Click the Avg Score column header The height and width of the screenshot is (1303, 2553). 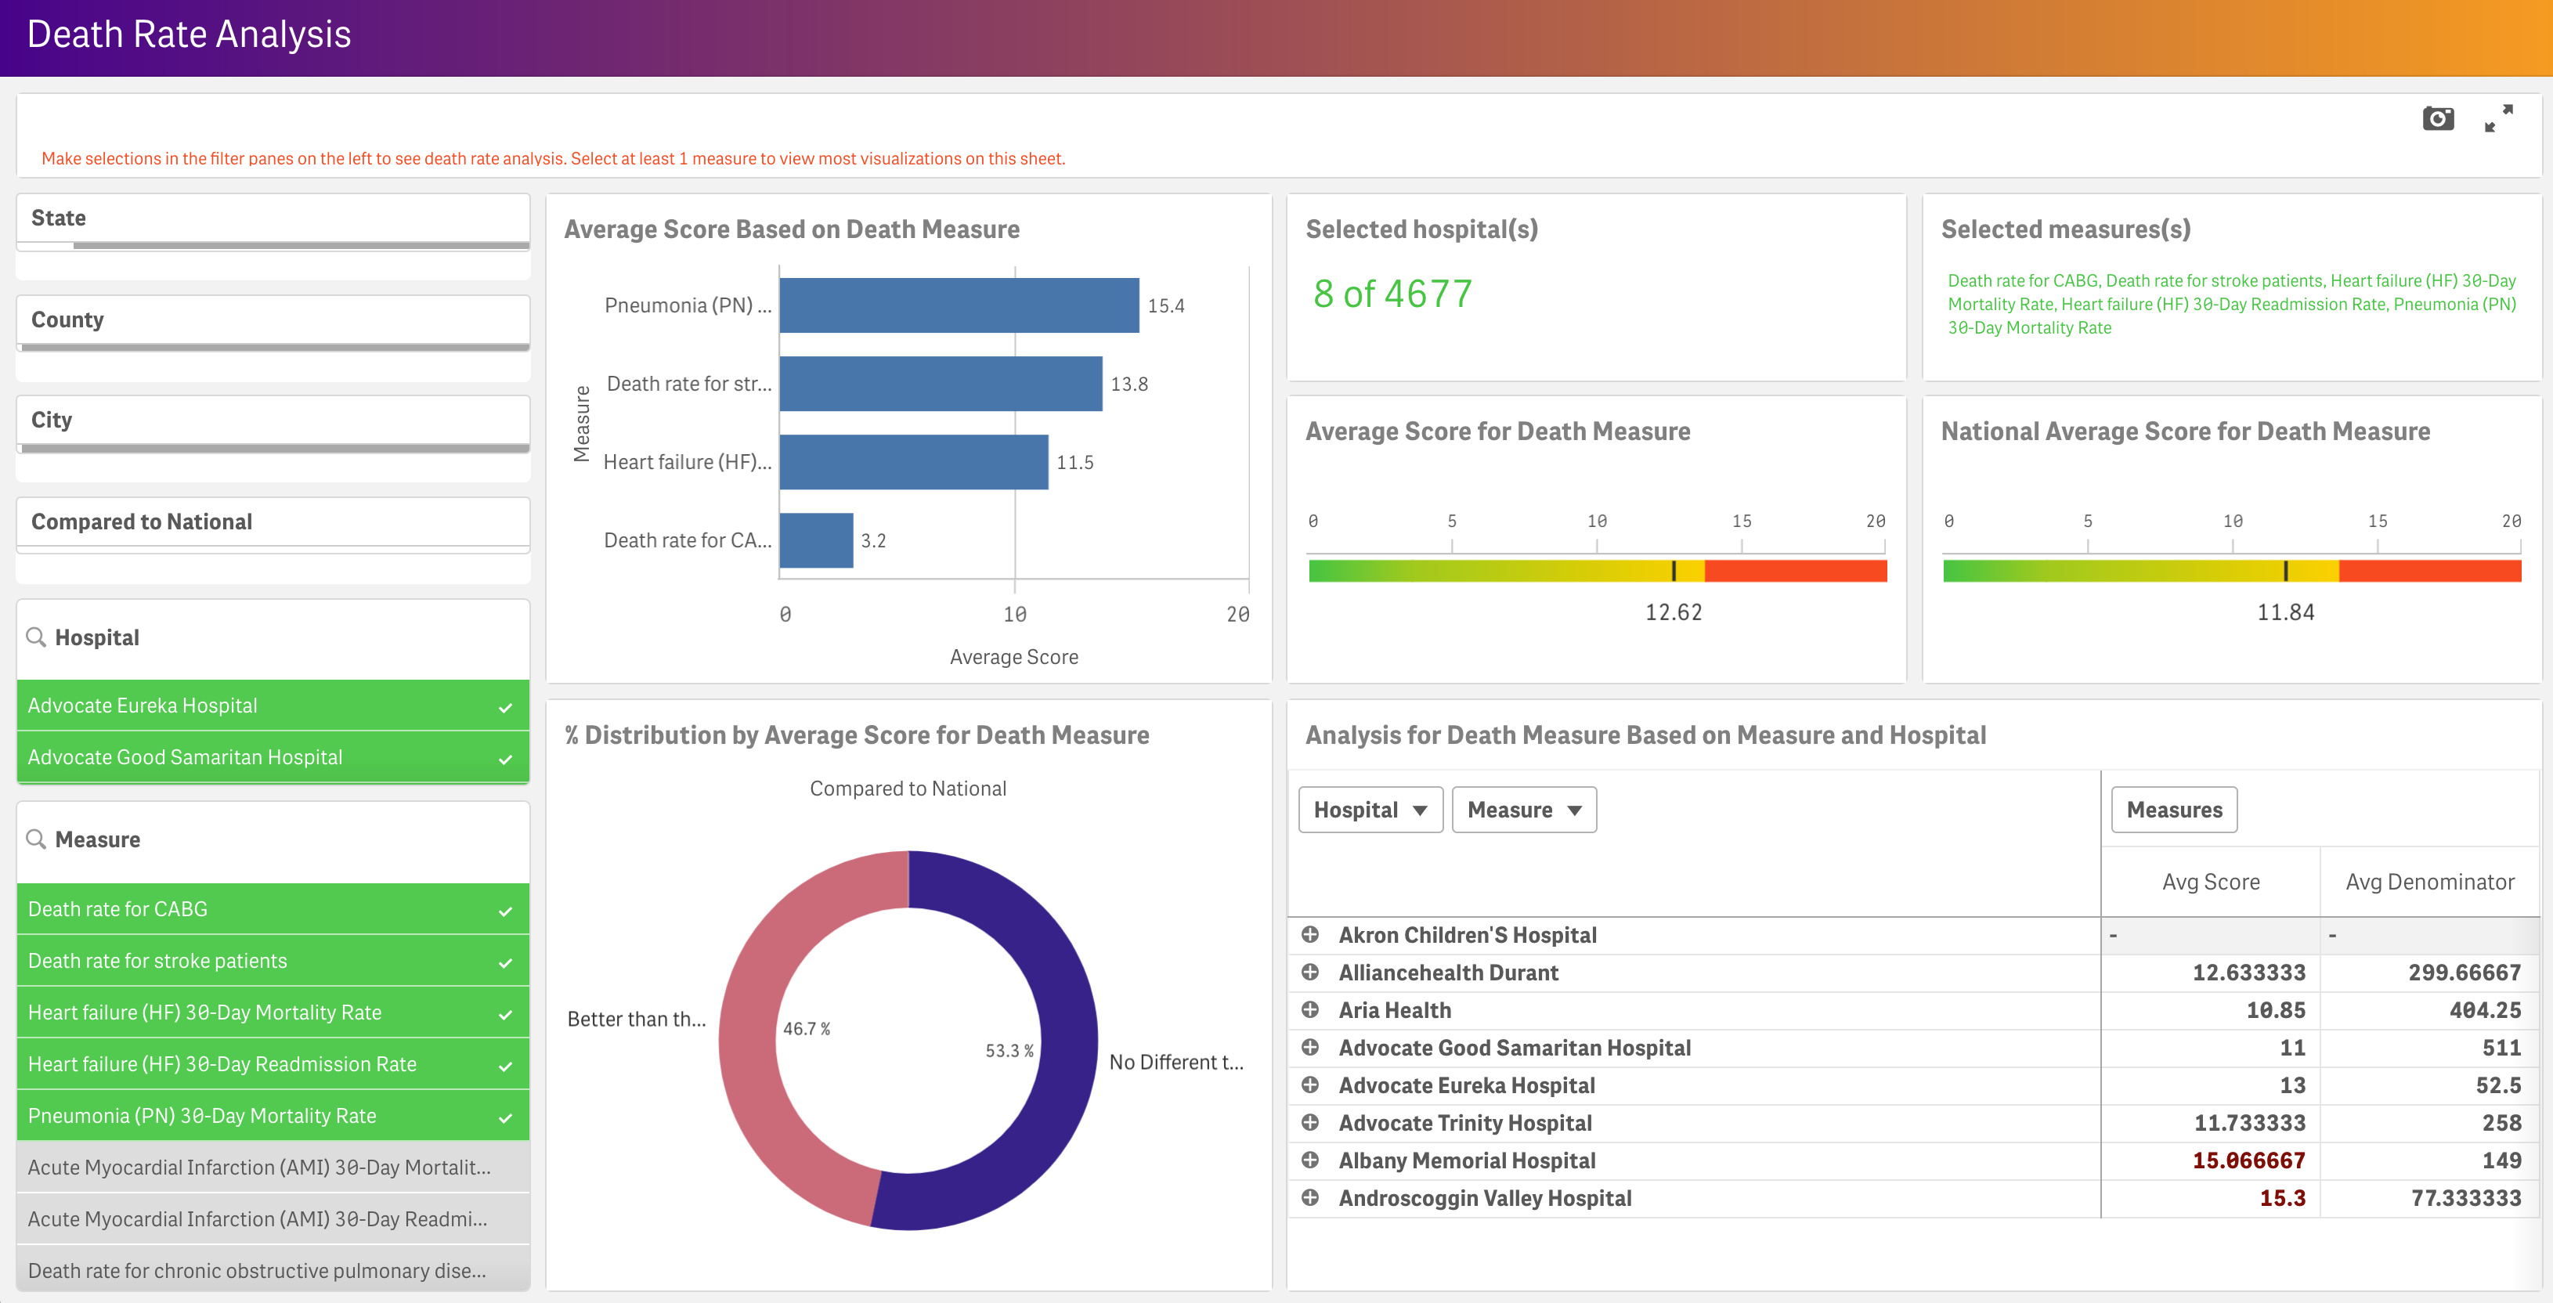[2210, 882]
